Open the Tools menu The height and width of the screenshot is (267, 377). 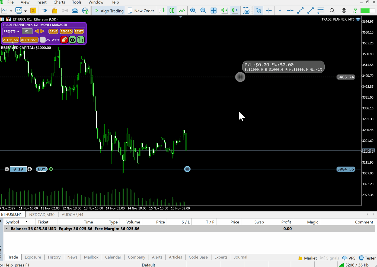(77, 2)
